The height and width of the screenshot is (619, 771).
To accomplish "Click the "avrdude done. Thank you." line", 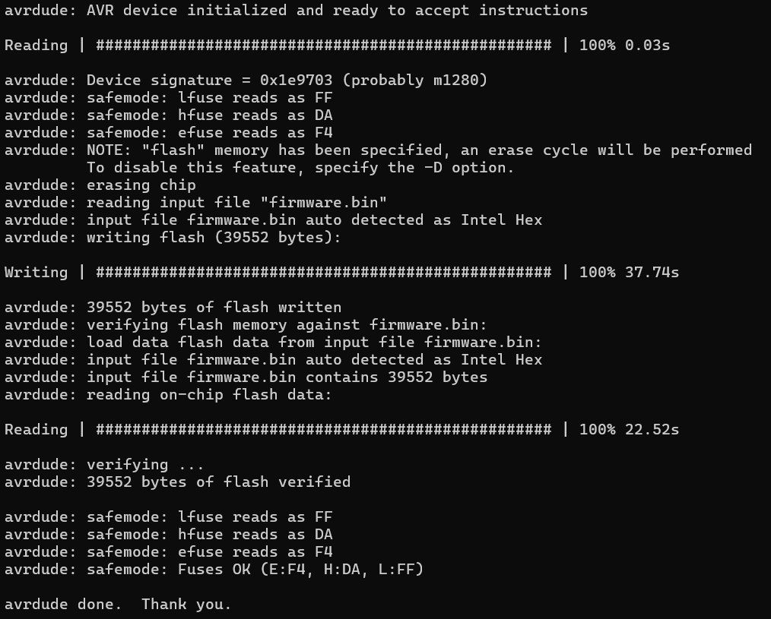I will tap(118, 605).
